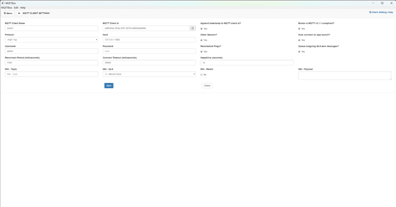Click the back arrow icon button

pyautogui.click(x=19, y=13)
